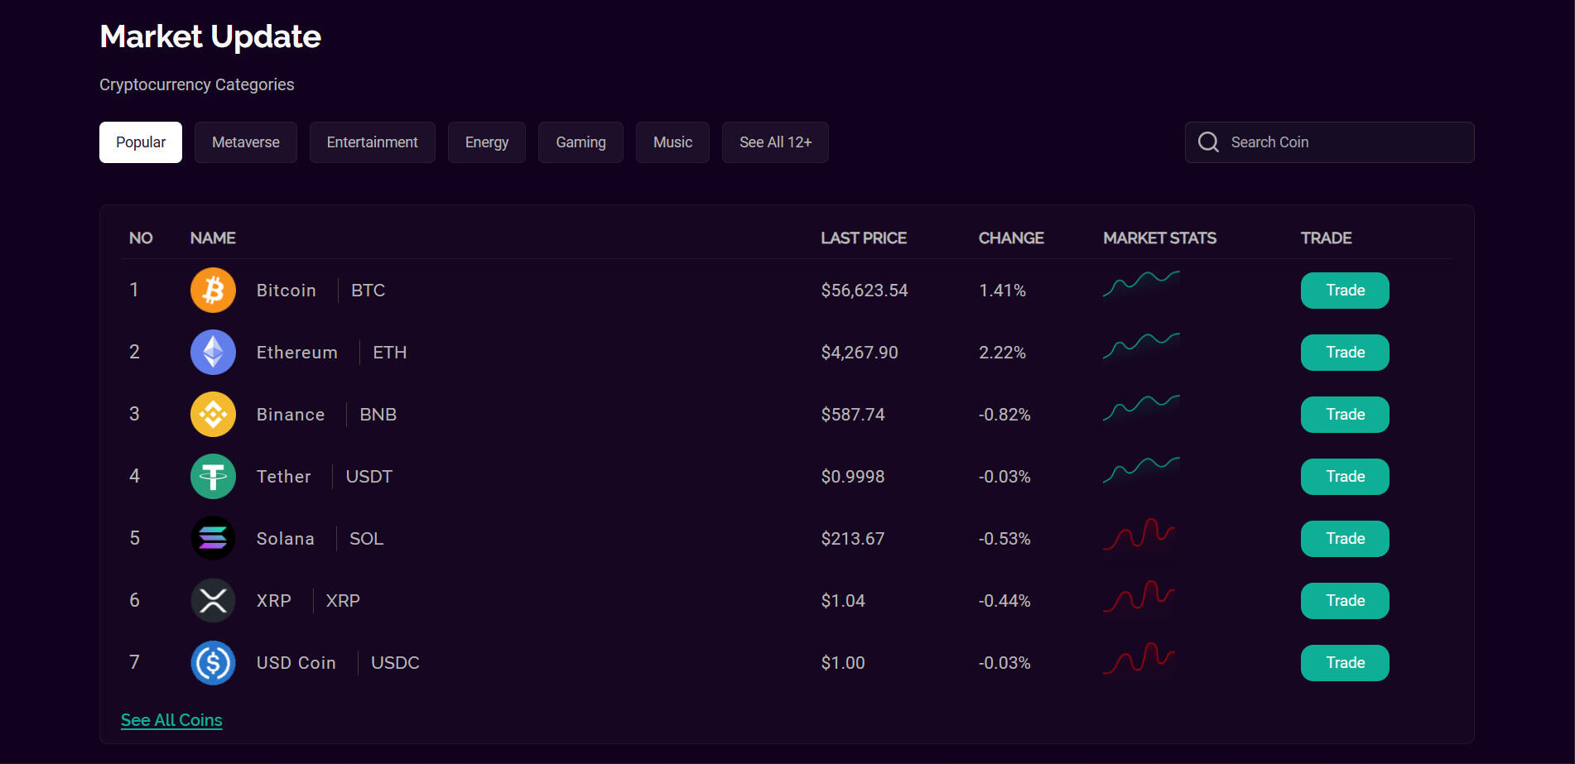Click the Binance name text
Viewport: 1575px width, 764px height.
(x=291, y=415)
